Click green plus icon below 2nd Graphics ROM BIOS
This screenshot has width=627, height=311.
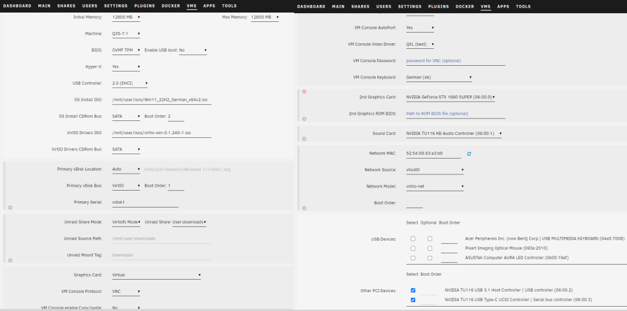coord(304,119)
